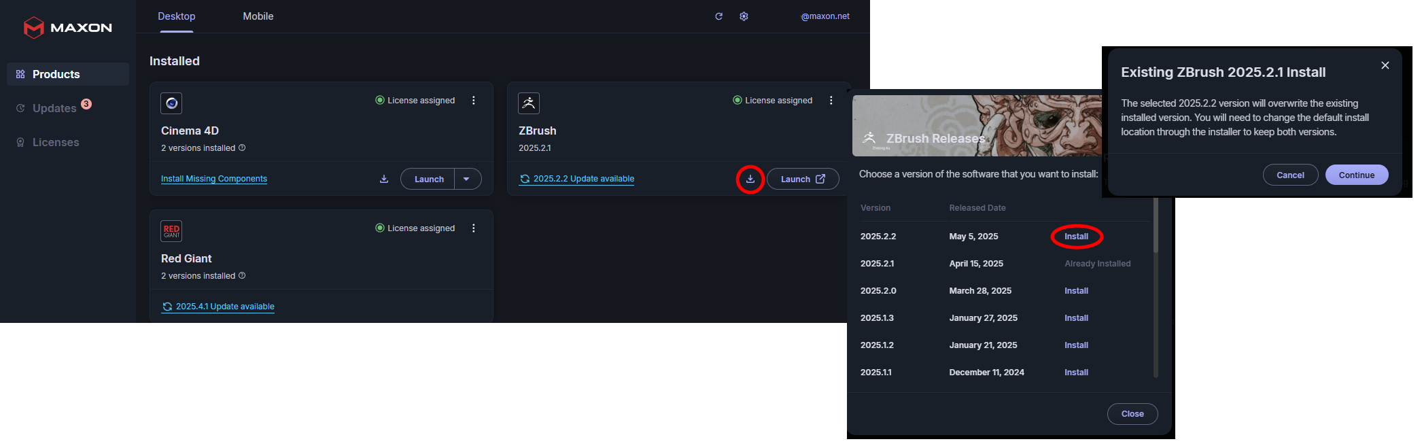The image size is (1422, 448).
Task: Open Updates in the sidebar
Action: tap(54, 108)
